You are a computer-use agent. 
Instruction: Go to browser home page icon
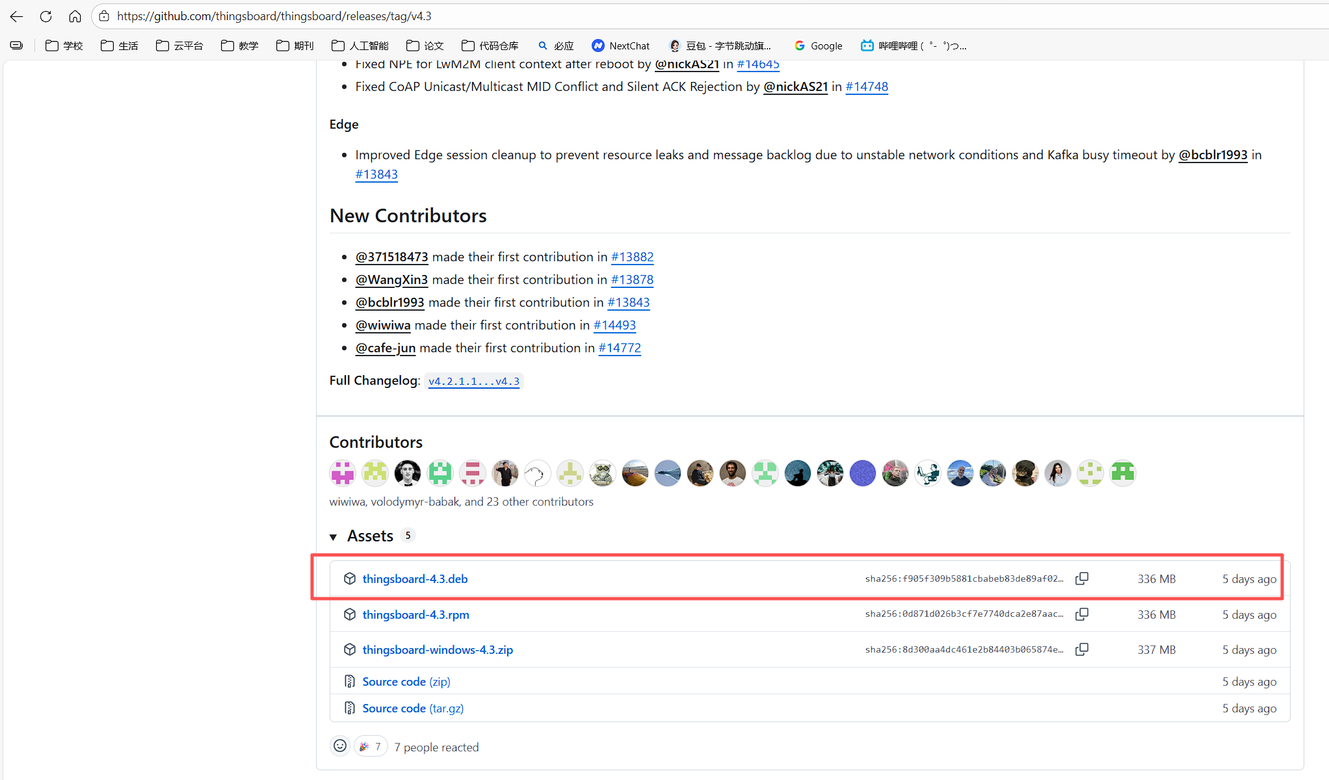(75, 16)
